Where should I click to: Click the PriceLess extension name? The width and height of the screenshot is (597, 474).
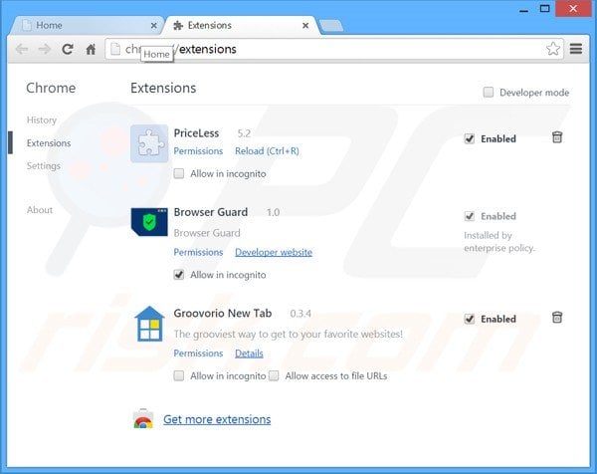pyautogui.click(x=196, y=133)
